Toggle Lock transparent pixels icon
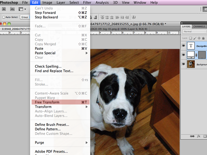The width and height of the screenshot is (207, 155). pos(190,38)
